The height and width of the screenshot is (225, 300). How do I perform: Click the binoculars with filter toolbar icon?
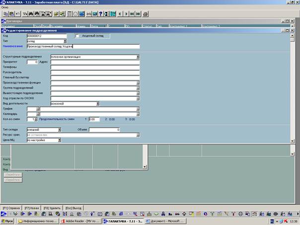coord(43,14)
